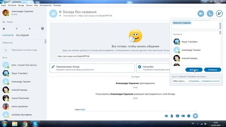Screen dimensions: 226x127
Task: Open the dial pad icon in sidebar
Action: 17,29
